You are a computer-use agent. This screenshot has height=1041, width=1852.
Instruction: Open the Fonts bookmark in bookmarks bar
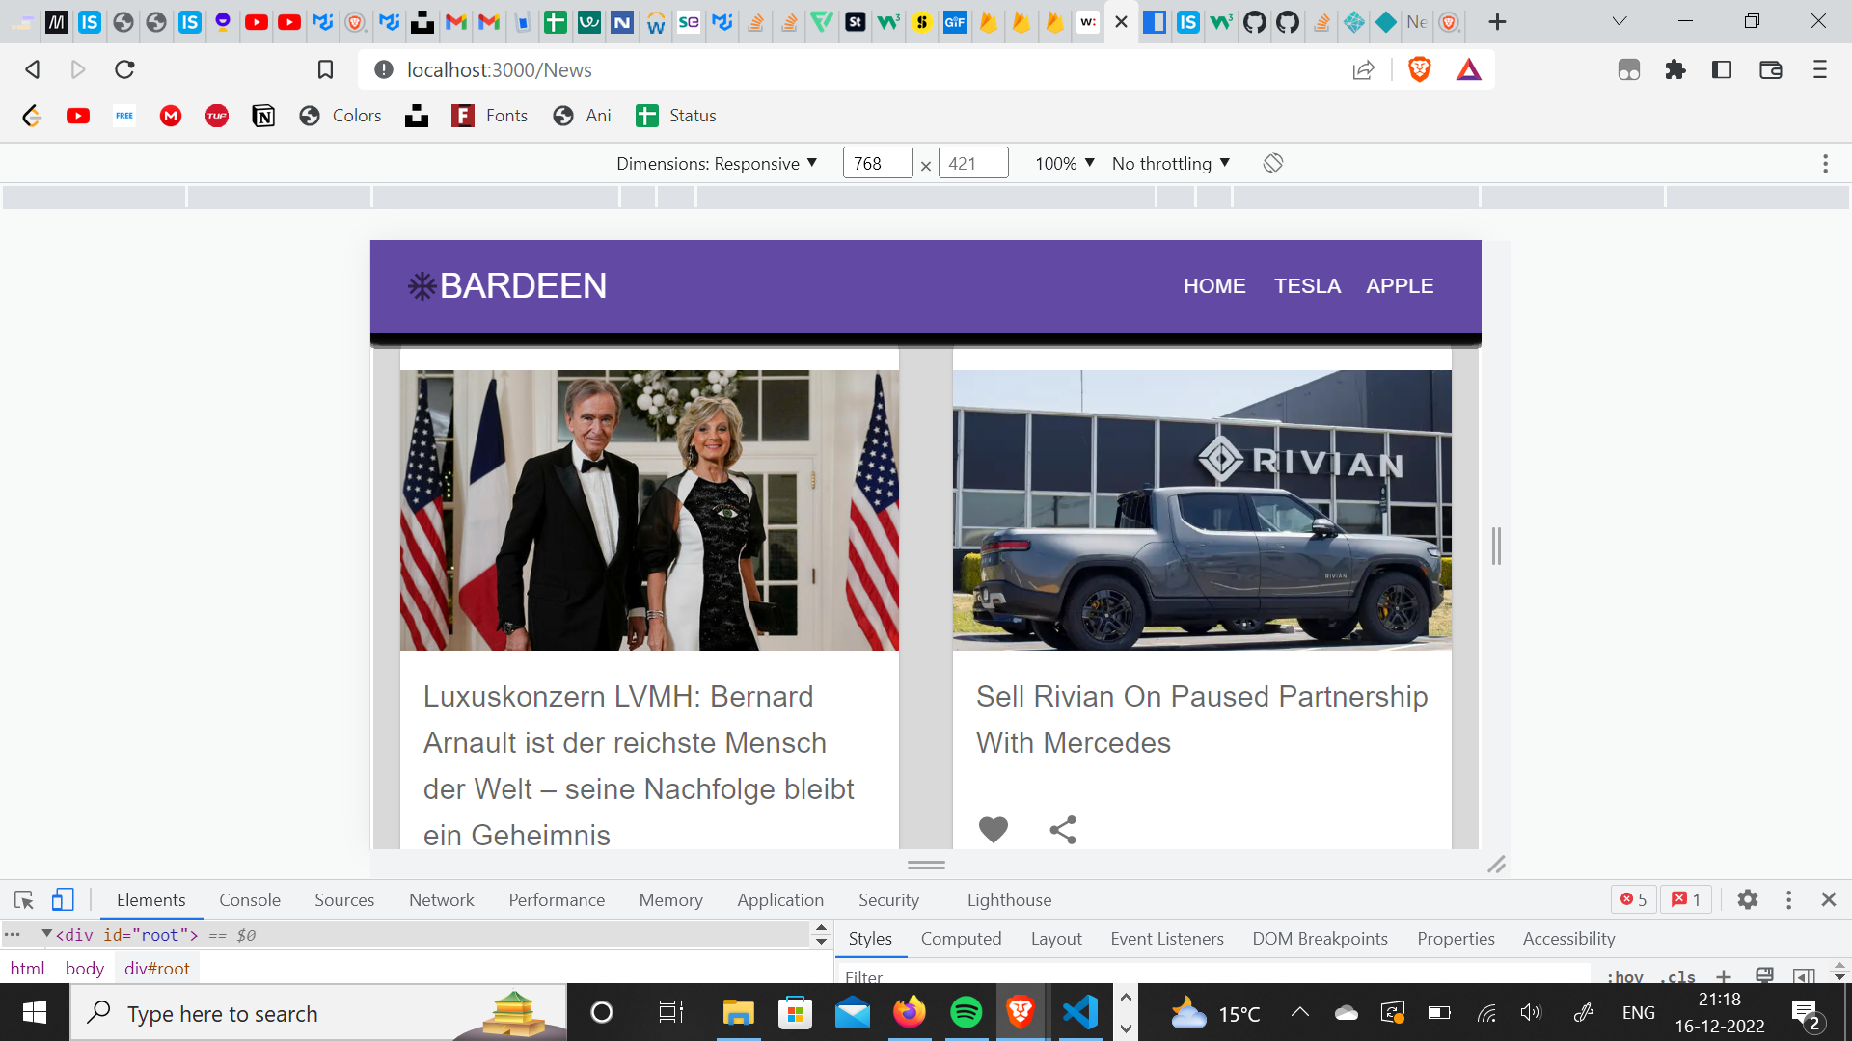click(489, 115)
